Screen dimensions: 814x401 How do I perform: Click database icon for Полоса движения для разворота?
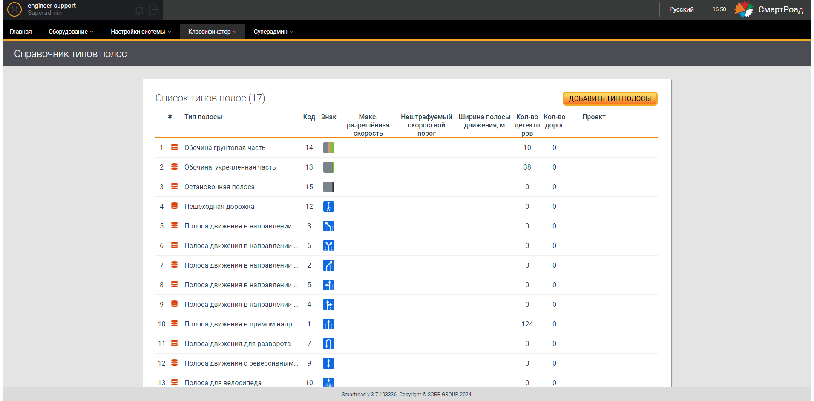click(174, 343)
